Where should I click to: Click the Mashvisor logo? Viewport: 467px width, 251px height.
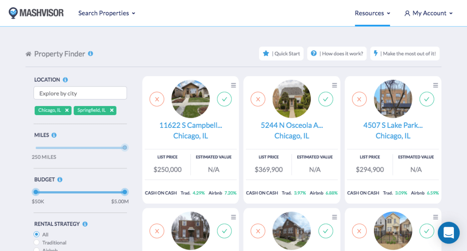(x=36, y=12)
